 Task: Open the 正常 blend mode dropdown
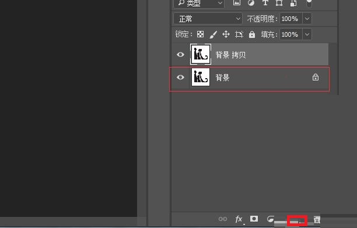208,19
